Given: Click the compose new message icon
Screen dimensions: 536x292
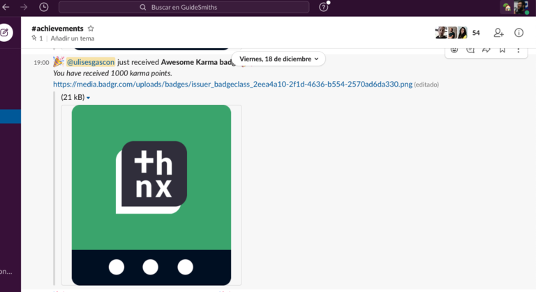Looking at the screenshot, I should point(5,33).
